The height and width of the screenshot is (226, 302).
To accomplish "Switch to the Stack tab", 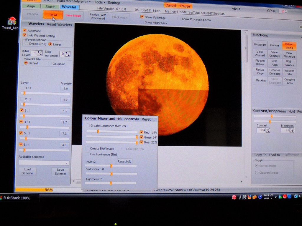I will [50, 6].
